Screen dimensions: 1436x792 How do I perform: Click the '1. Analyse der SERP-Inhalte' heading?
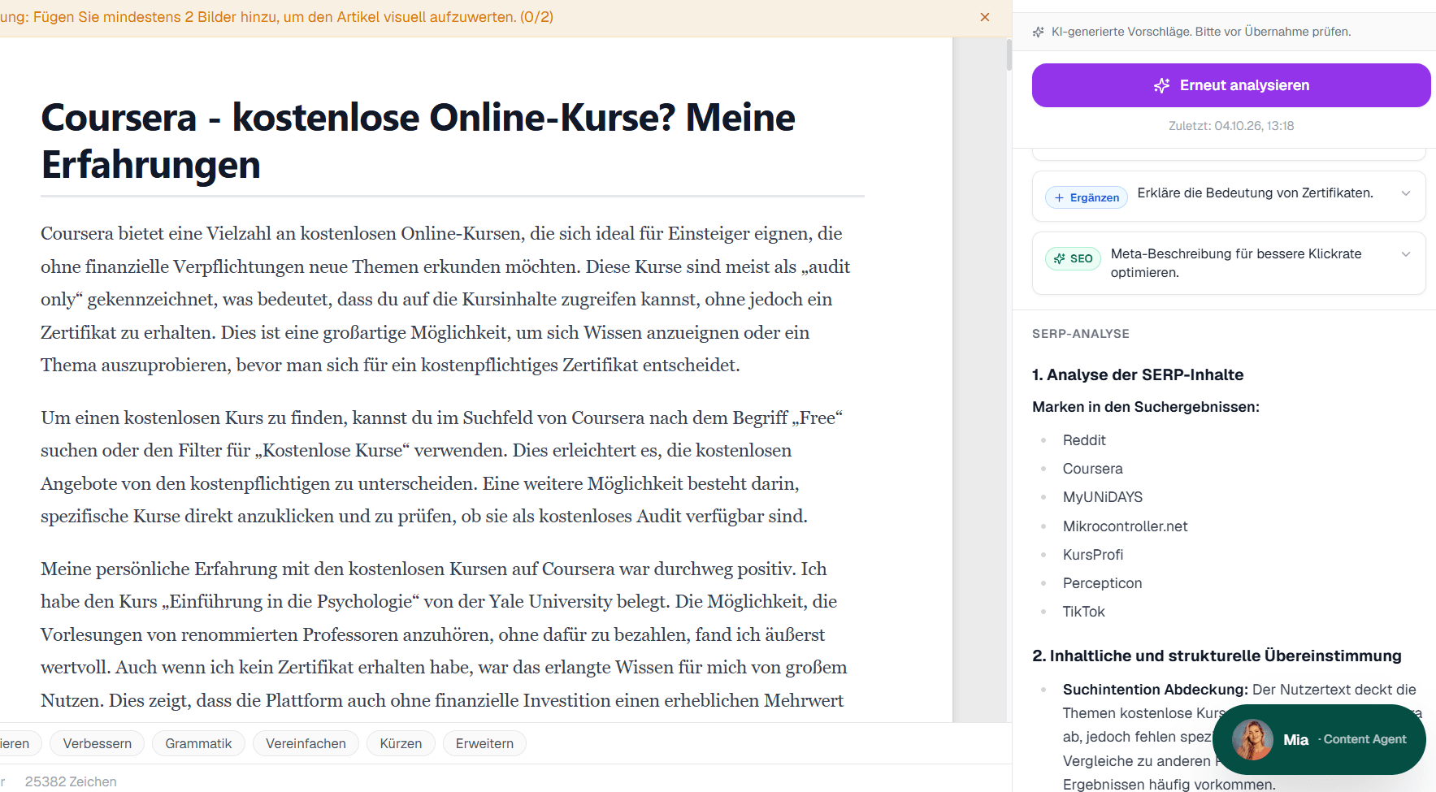tap(1138, 374)
